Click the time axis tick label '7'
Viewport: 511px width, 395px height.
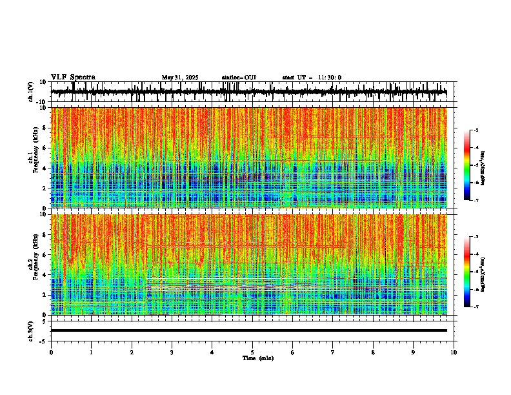(x=333, y=352)
